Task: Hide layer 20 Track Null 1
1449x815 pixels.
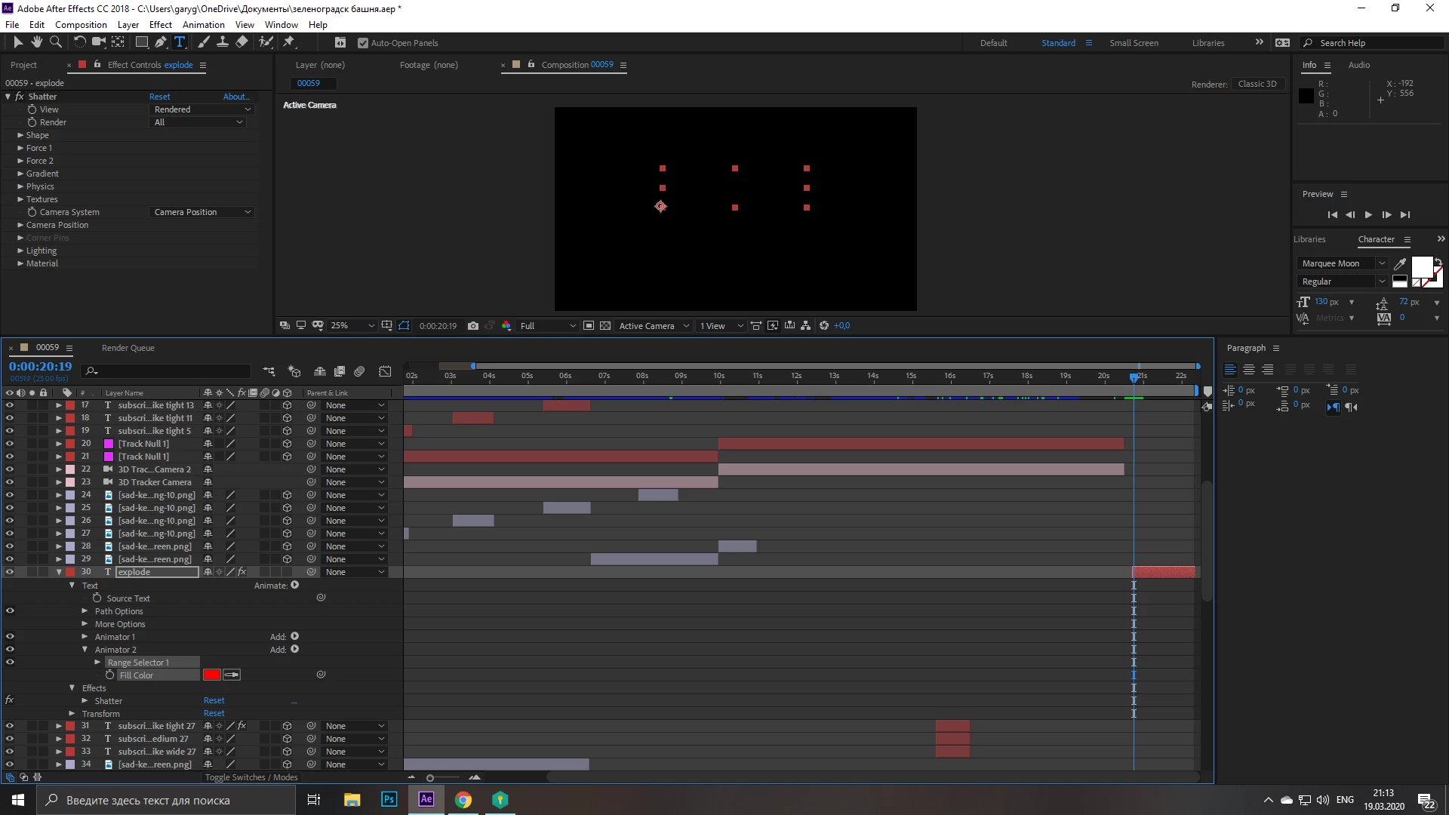Action: (10, 444)
